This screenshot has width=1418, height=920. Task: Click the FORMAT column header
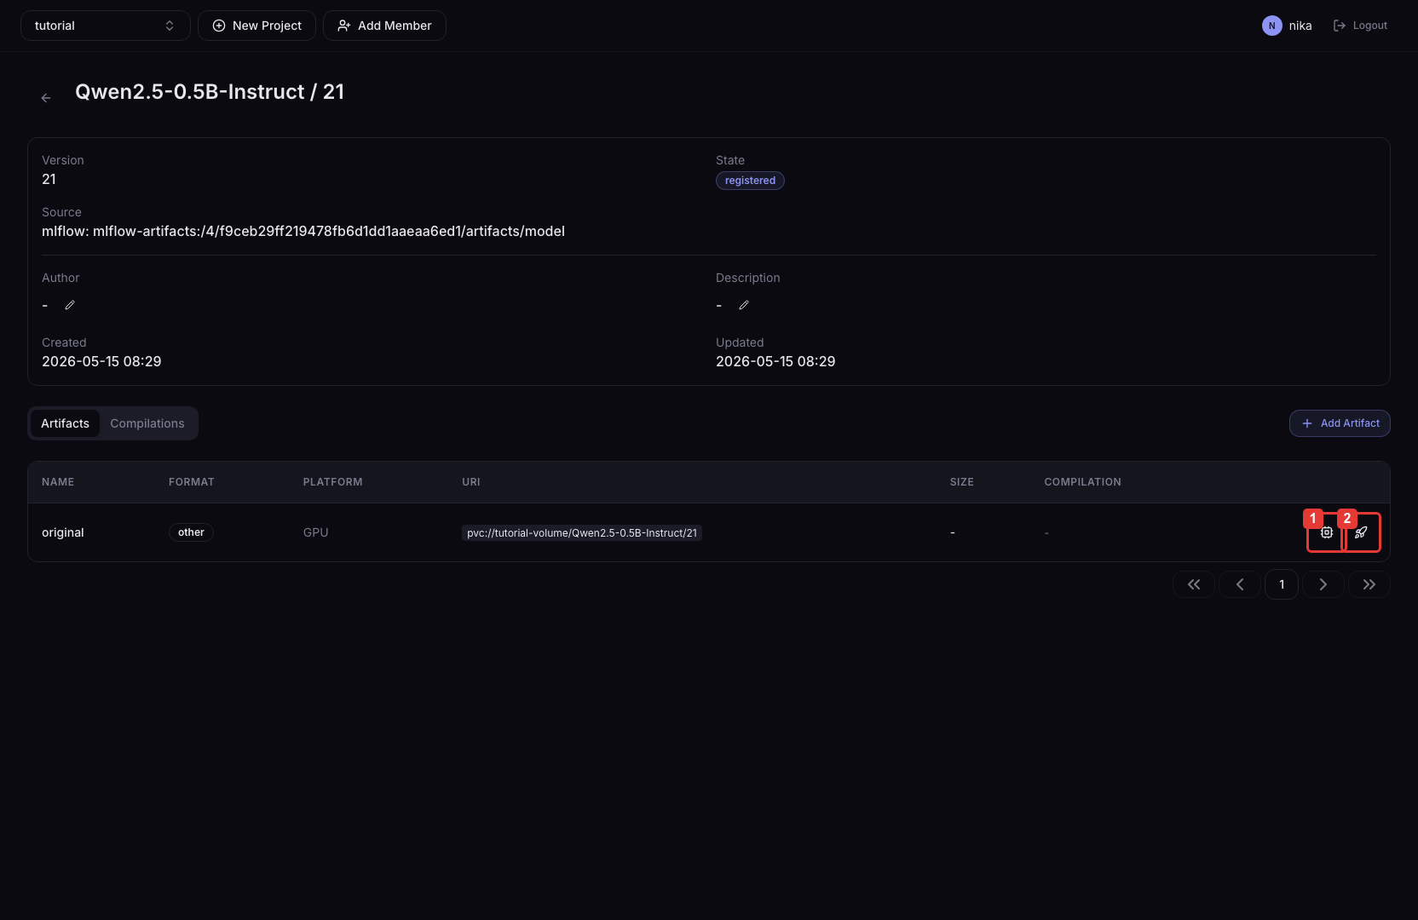pos(192,482)
